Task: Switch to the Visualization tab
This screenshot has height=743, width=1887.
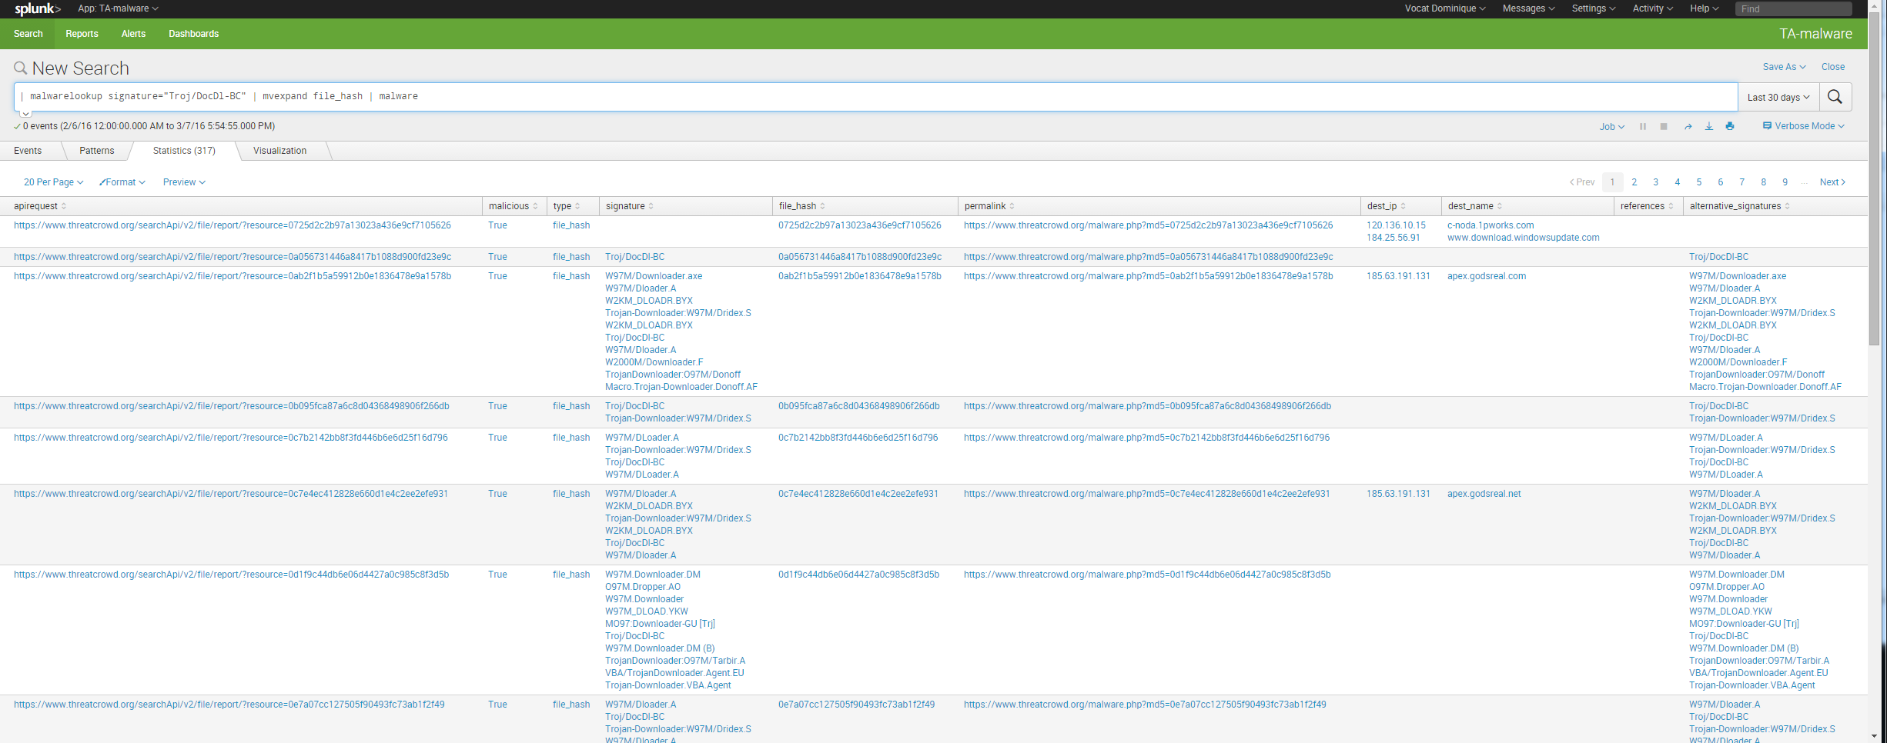Action: 279,151
